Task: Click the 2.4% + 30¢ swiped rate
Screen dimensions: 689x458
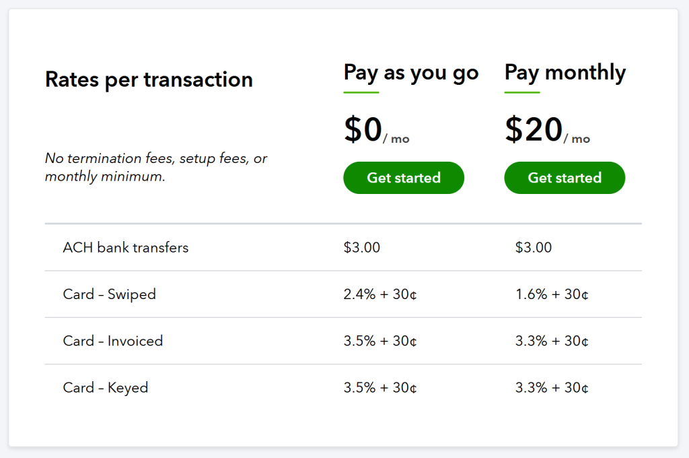Action: 380,294
